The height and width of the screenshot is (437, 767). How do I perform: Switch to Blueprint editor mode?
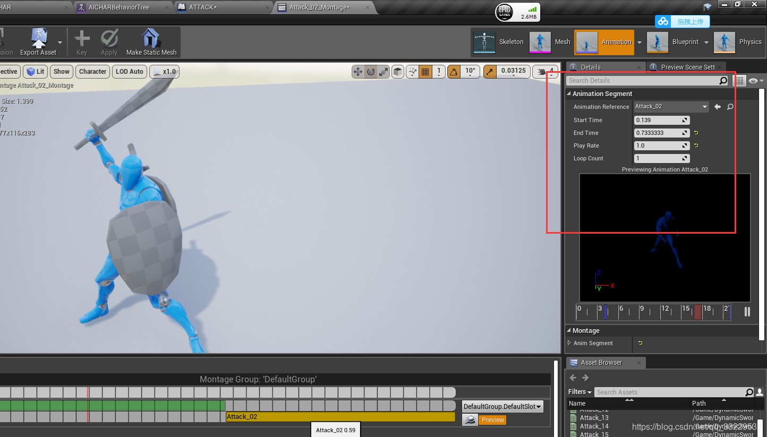673,42
